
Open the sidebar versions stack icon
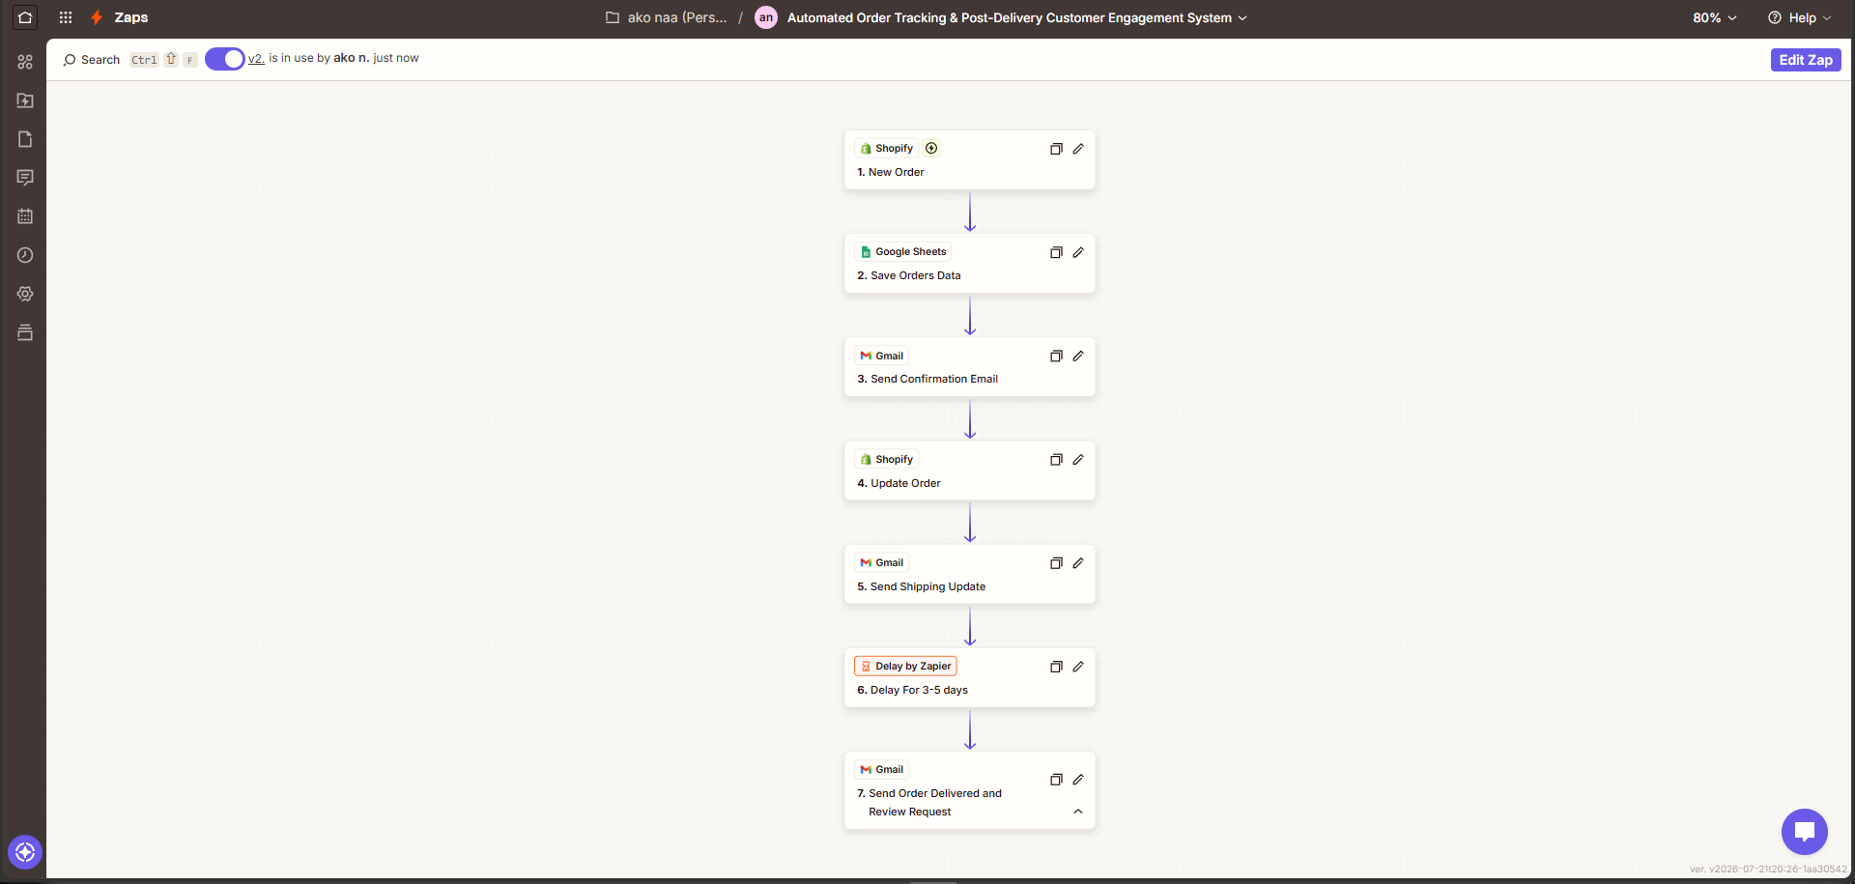(25, 332)
